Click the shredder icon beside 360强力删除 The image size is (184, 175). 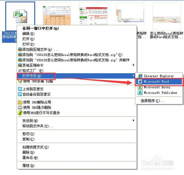[20, 108]
